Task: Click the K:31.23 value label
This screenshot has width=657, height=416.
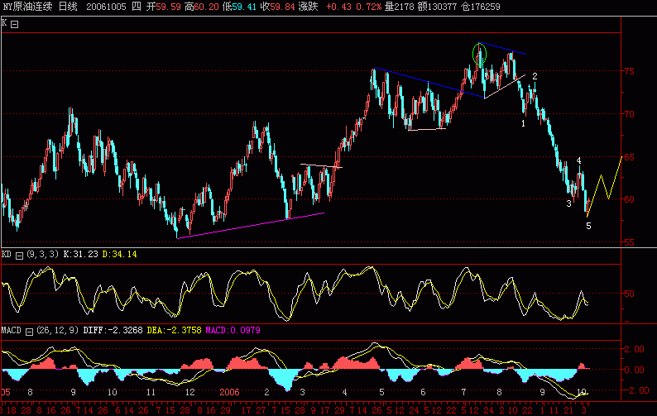Action: pyautogui.click(x=81, y=254)
